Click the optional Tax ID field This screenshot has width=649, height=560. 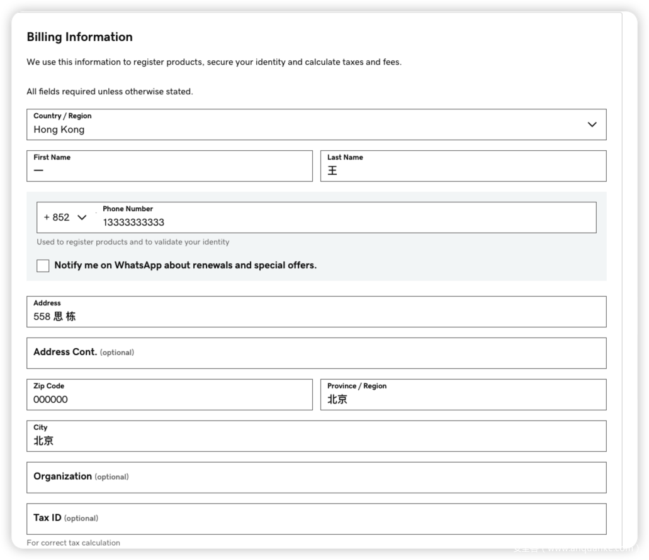316,519
